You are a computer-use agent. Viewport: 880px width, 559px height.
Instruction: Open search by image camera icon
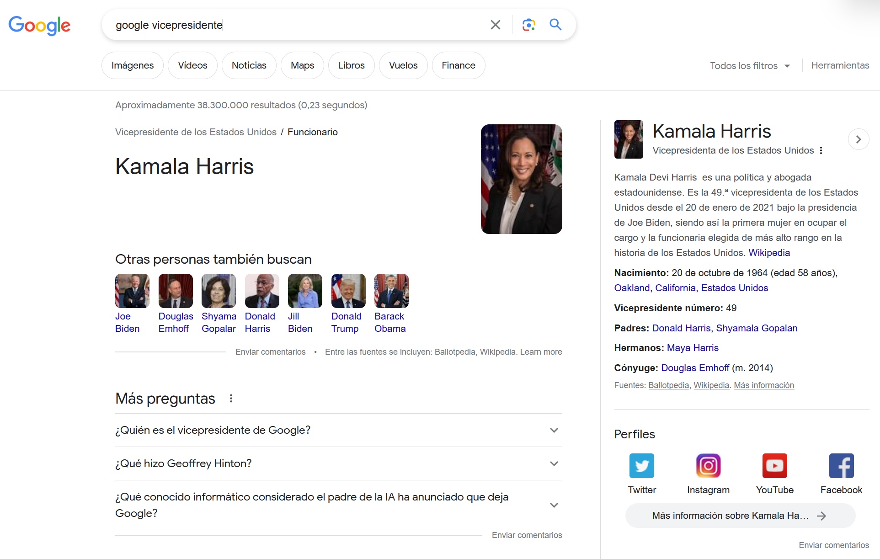click(528, 25)
